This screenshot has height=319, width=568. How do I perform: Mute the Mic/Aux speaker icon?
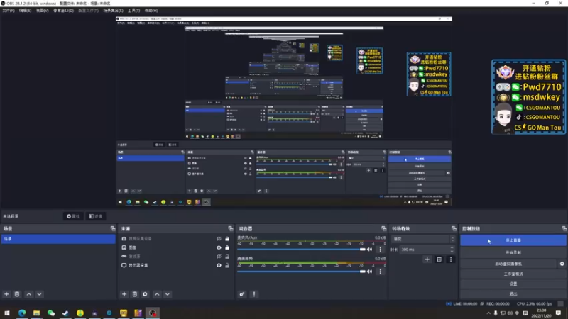pos(369,250)
